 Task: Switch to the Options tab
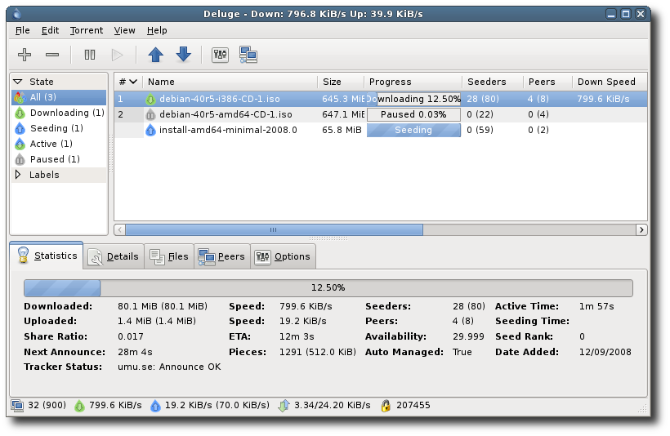coord(283,256)
